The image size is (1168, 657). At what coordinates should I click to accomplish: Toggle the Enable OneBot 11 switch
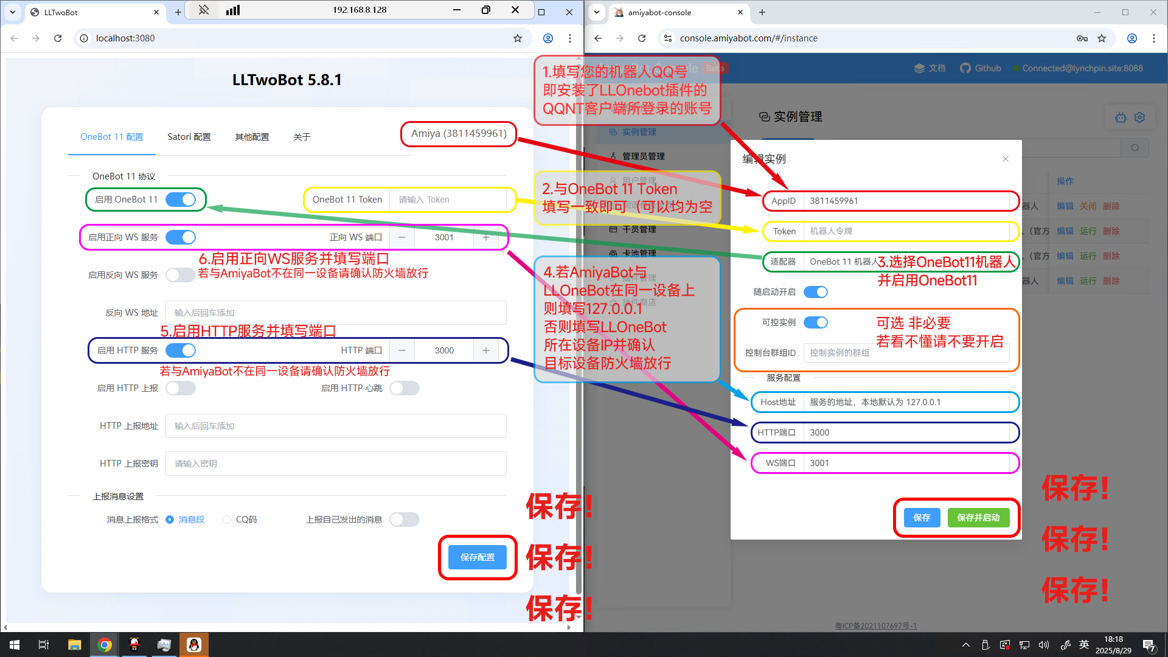click(x=181, y=200)
